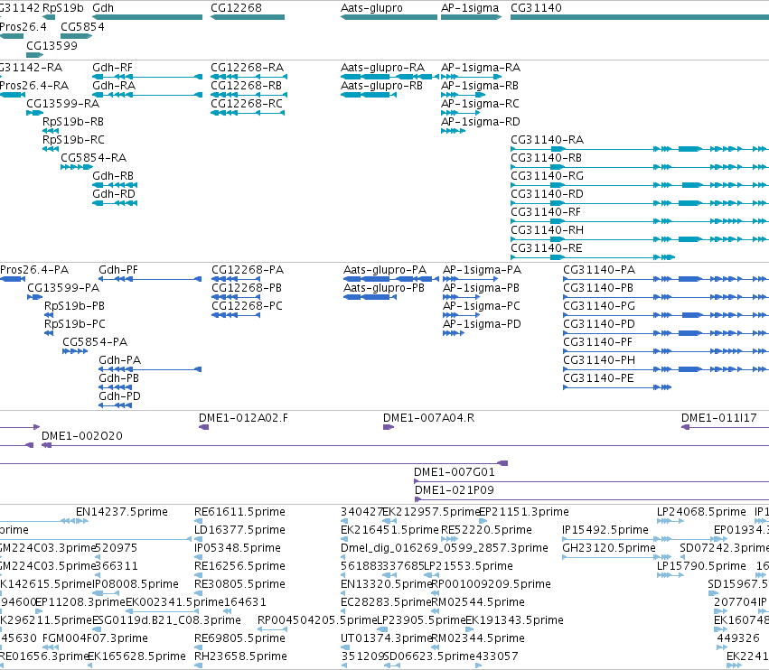Select transcript AP-1sigma-RA
This screenshot has height=670, width=769.
pyautogui.click(x=481, y=67)
